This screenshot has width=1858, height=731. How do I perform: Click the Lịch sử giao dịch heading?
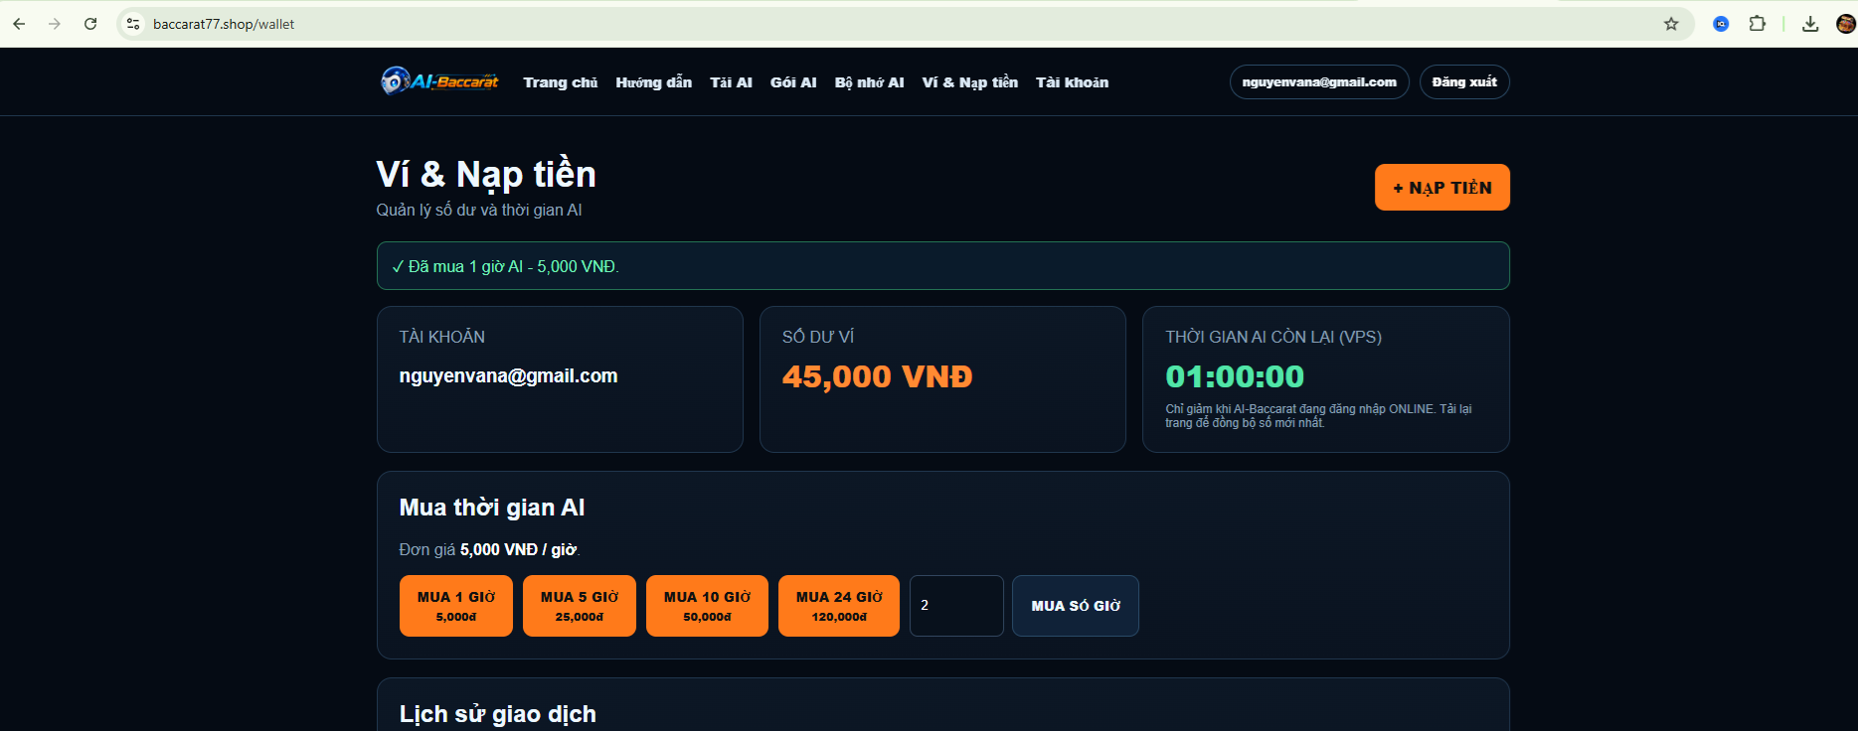point(497,714)
